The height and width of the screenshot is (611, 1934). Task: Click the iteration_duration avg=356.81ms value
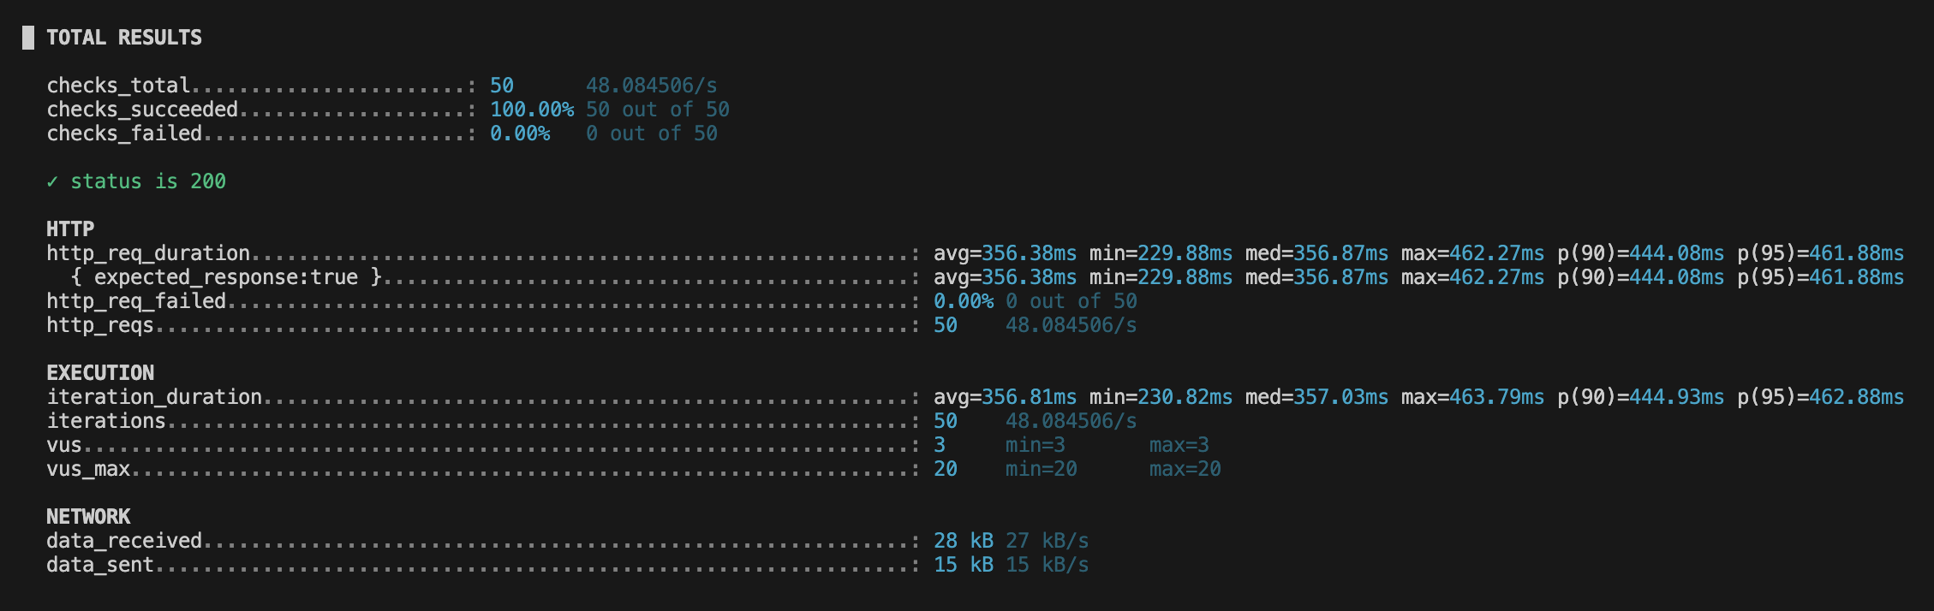(x=1006, y=397)
